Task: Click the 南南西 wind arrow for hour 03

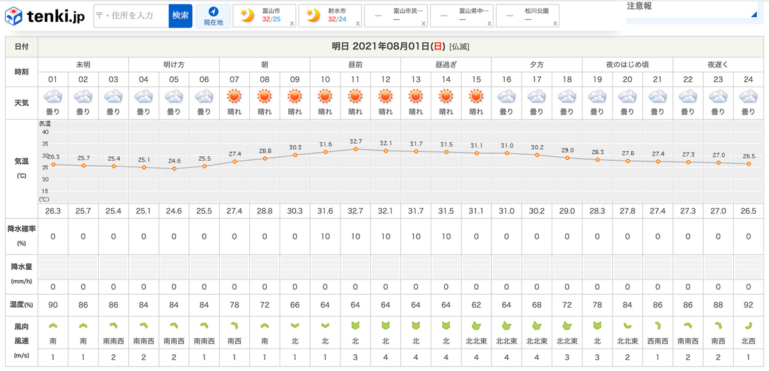Action: coord(113,326)
